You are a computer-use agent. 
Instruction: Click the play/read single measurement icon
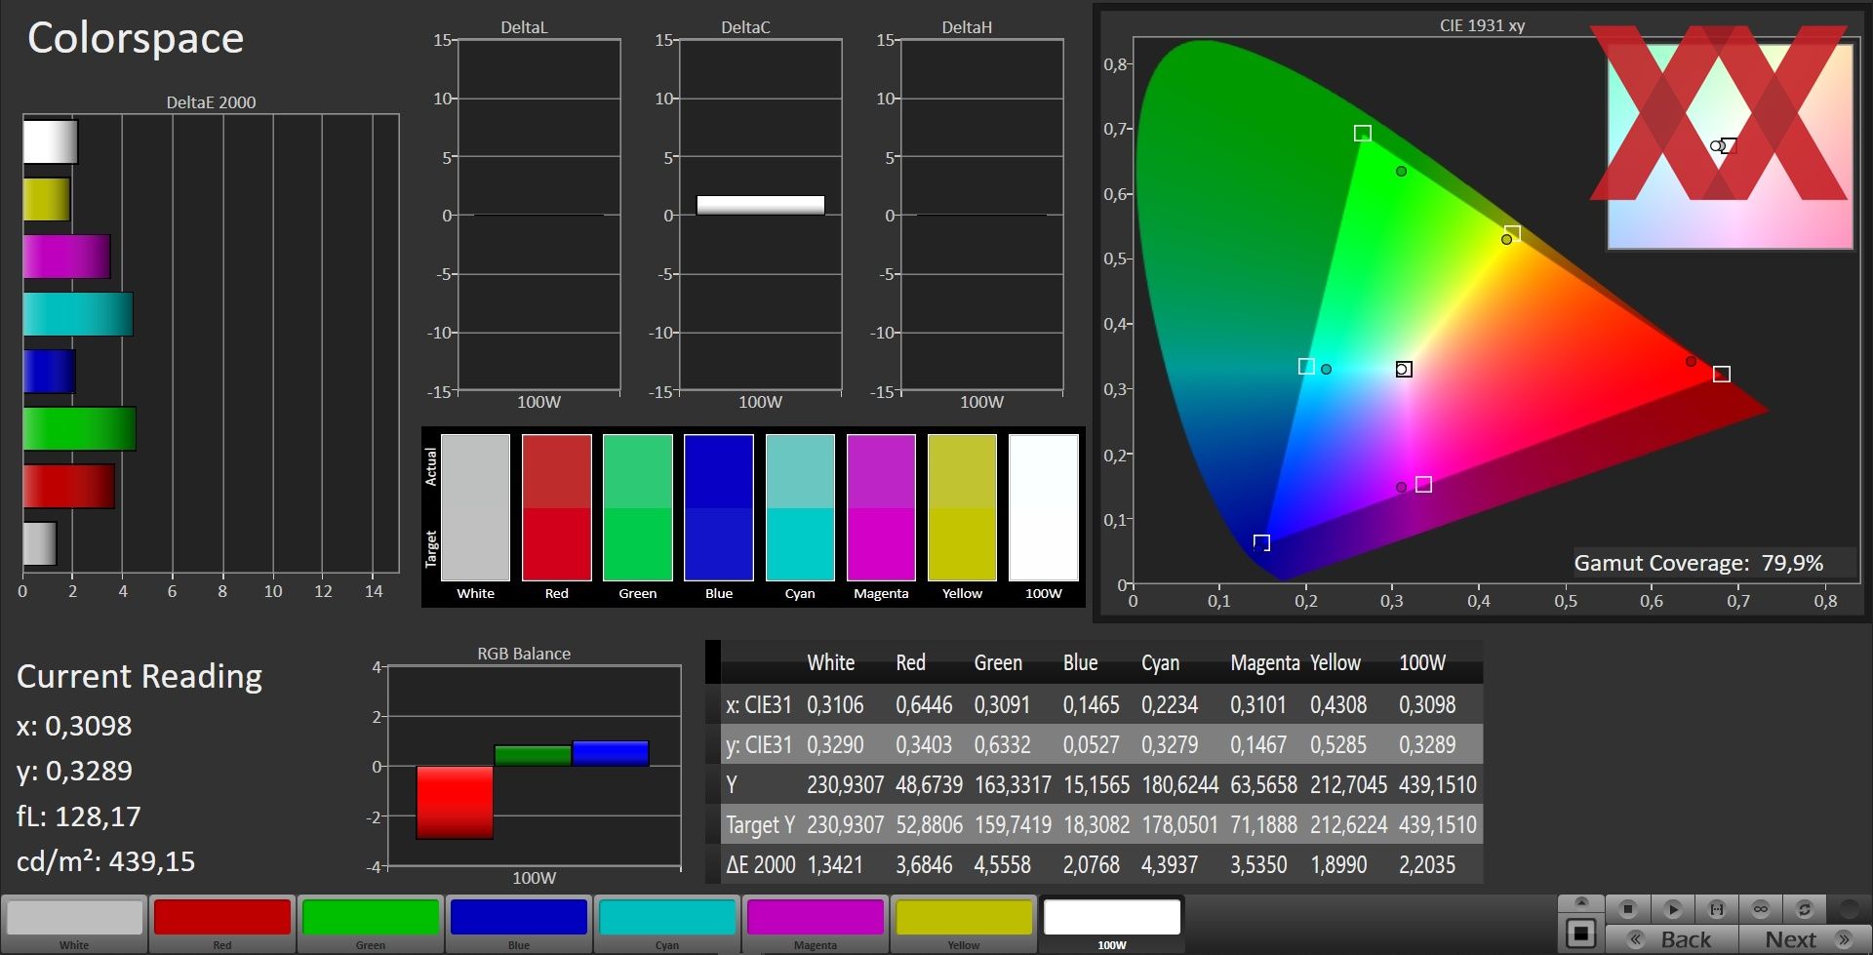[x=1672, y=909]
